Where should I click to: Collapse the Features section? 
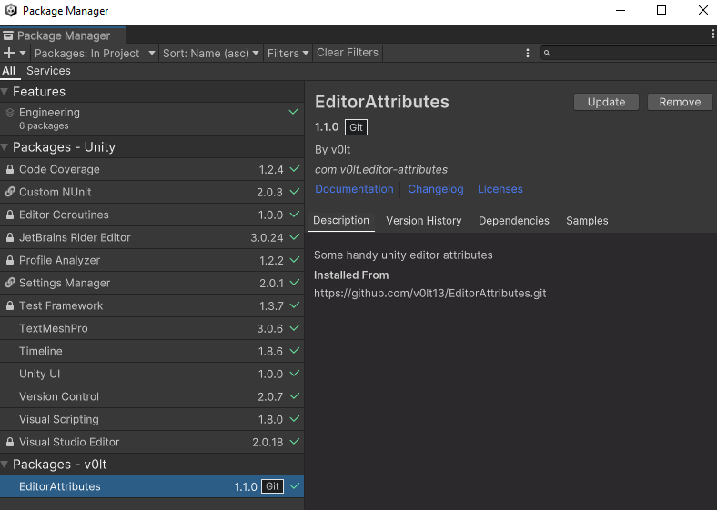pyautogui.click(x=5, y=92)
